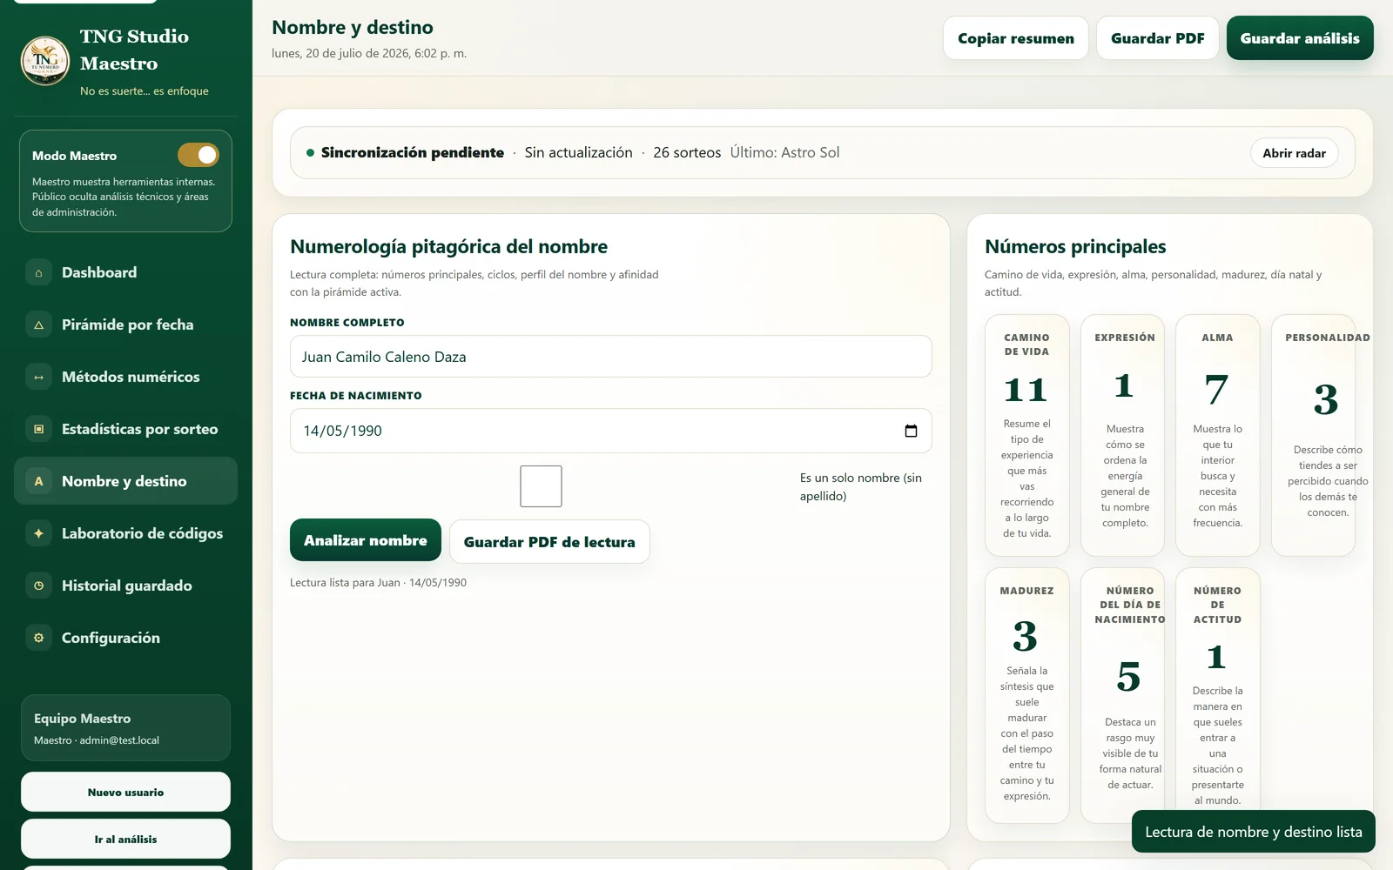The image size is (1393, 870).
Task: Open the date picker calendar icon
Action: 911,431
